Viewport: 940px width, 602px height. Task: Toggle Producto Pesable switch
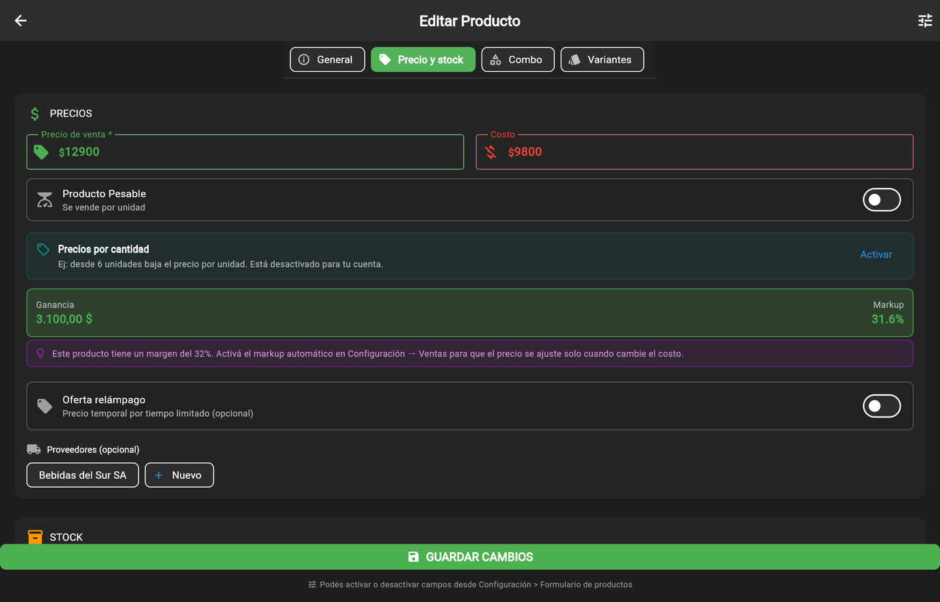[881, 200]
